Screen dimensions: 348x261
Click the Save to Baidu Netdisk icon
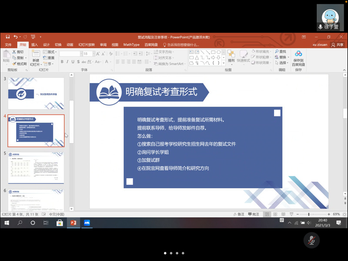pyautogui.click(x=298, y=57)
